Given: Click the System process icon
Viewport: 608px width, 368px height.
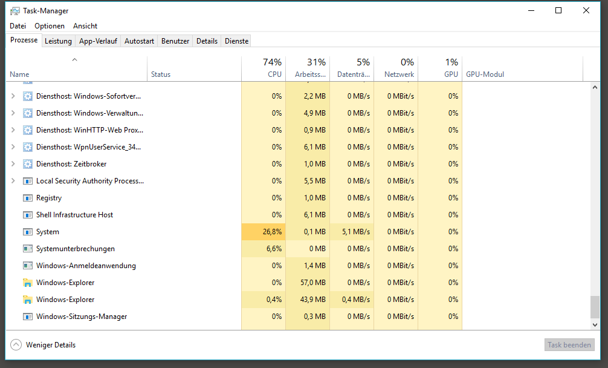Looking at the screenshot, I should [28, 232].
